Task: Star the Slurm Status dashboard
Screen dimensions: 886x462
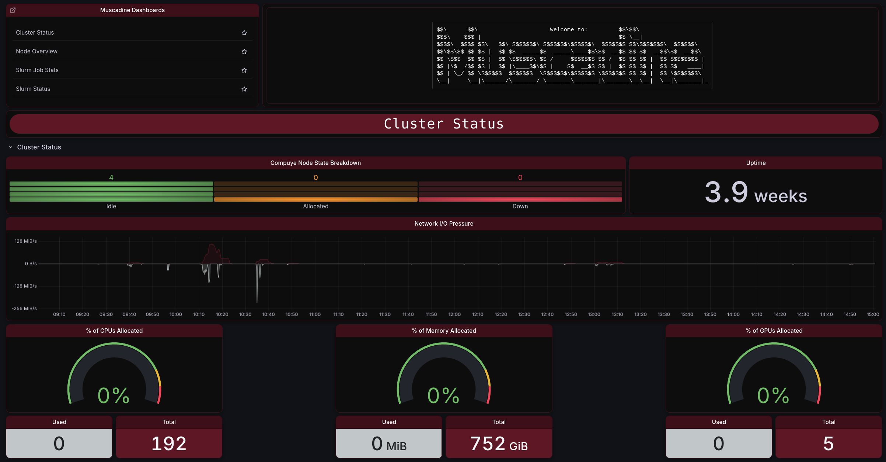Action: [244, 89]
